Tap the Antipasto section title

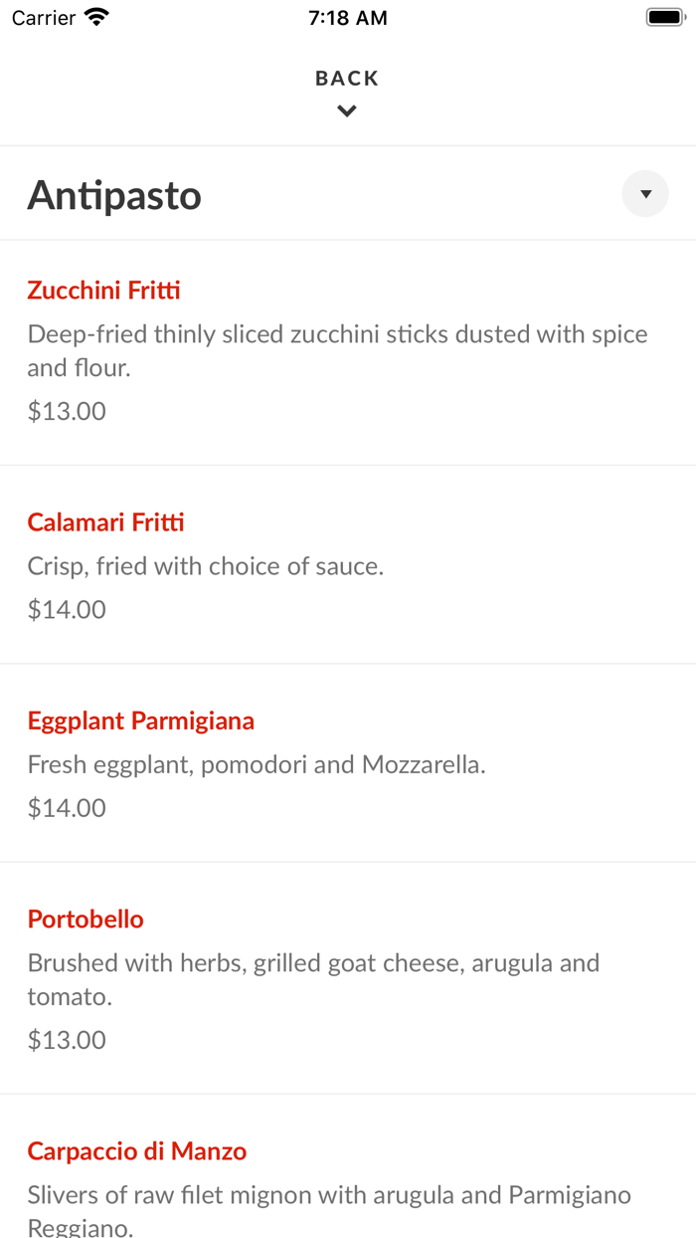[x=114, y=195]
